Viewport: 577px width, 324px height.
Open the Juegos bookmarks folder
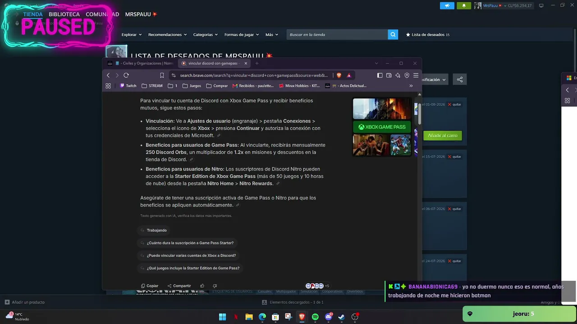[192, 85]
